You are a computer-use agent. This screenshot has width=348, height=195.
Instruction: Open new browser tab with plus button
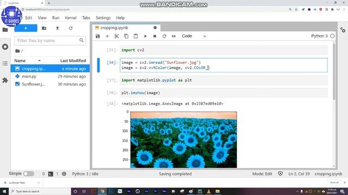[x=49, y=3]
